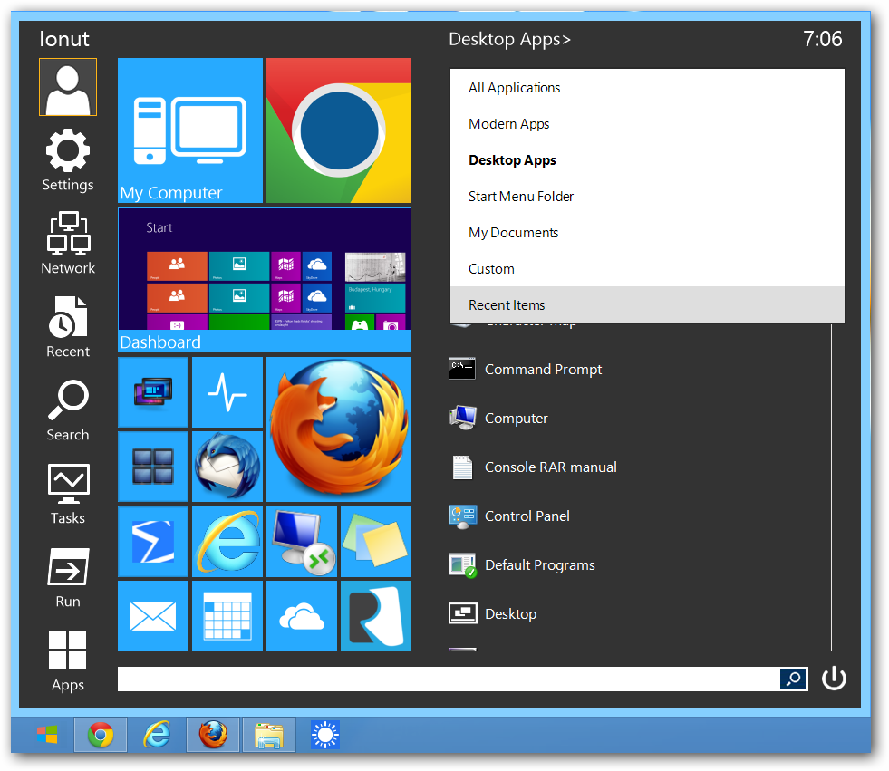
Task: Open the Remote Desktop Connection tile
Action: (302, 542)
